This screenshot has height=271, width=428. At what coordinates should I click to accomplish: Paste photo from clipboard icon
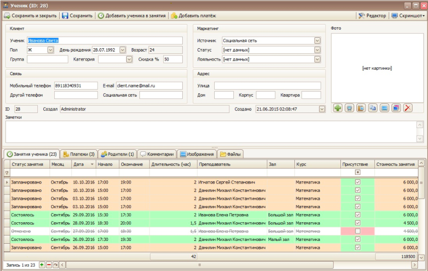click(361, 108)
